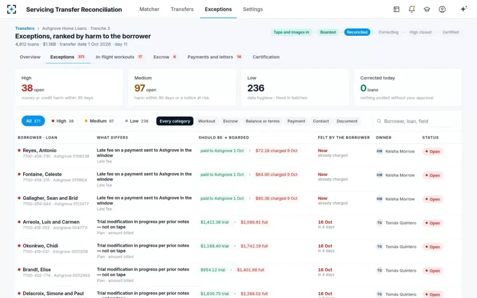
Task: Toggle the Document category chip
Action: (x=347, y=121)
